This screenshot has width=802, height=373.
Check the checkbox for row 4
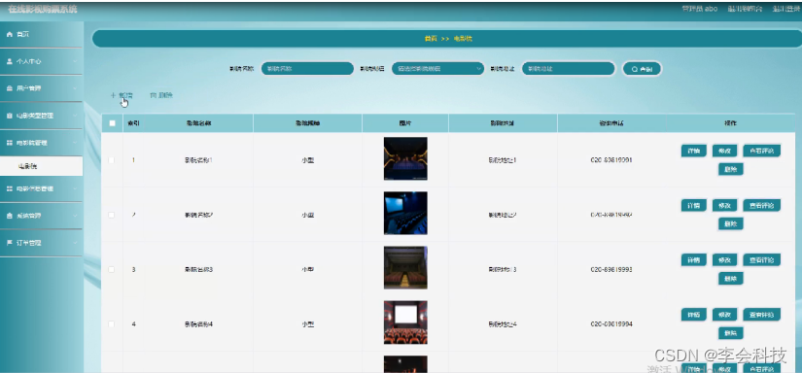coord(112,324)
